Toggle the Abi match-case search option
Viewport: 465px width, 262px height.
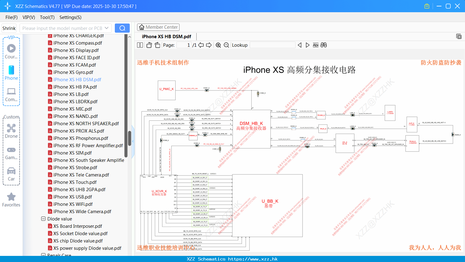[x=316, y=45]
